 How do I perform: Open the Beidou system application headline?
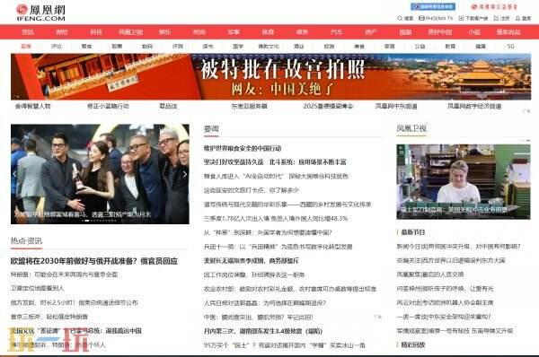307,162
